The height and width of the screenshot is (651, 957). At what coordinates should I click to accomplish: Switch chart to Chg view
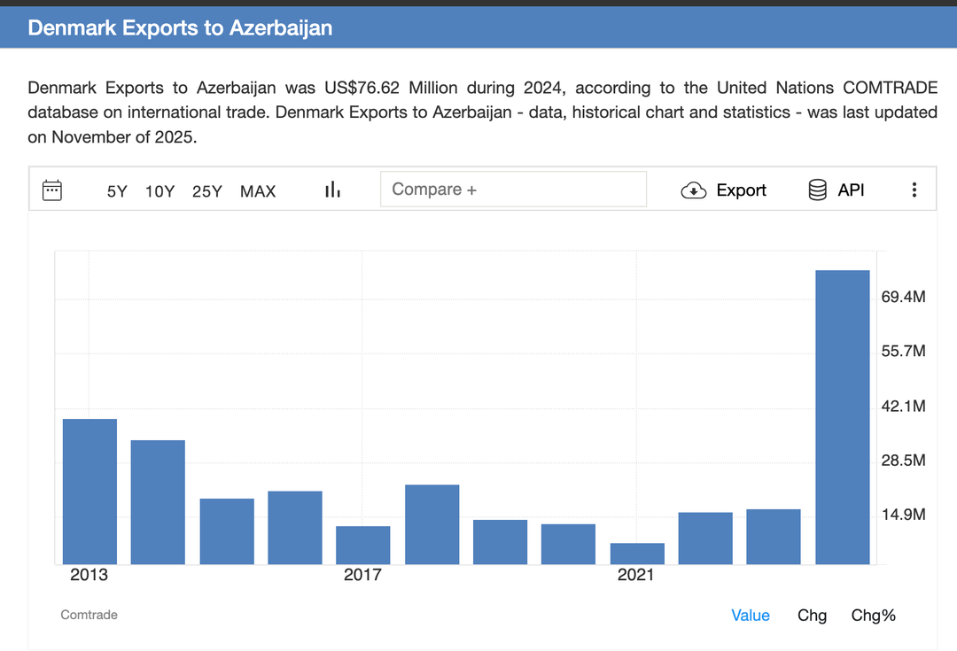coord(812,615)
